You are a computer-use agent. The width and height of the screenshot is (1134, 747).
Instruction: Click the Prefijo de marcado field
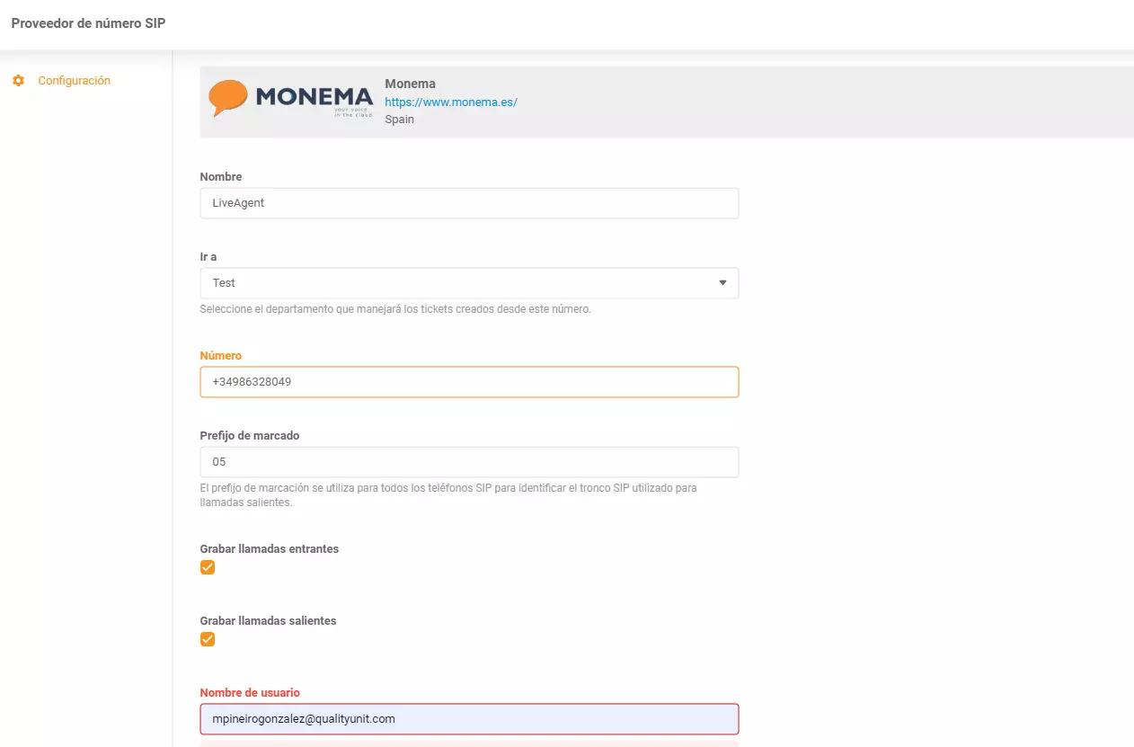469,461
